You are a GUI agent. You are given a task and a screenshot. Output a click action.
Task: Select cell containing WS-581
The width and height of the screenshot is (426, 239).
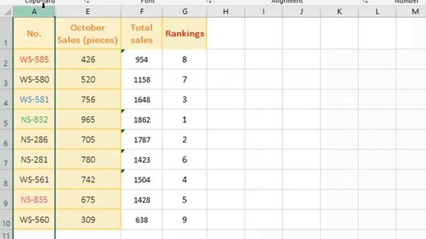point(34,100)
